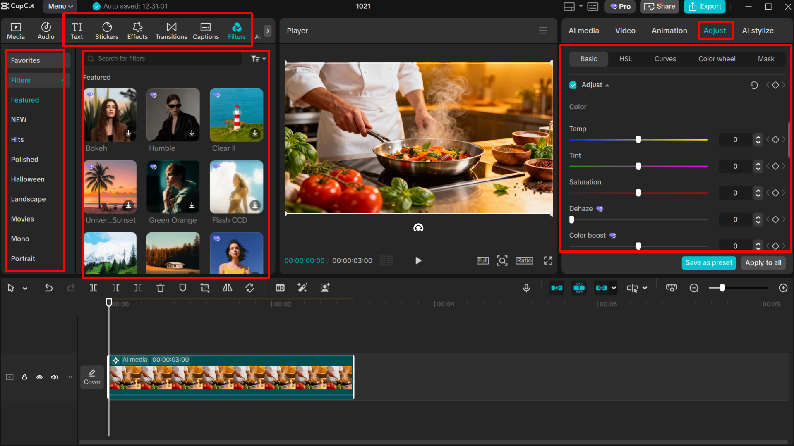Open the Smart tools magic wand icon

point(302,288)
